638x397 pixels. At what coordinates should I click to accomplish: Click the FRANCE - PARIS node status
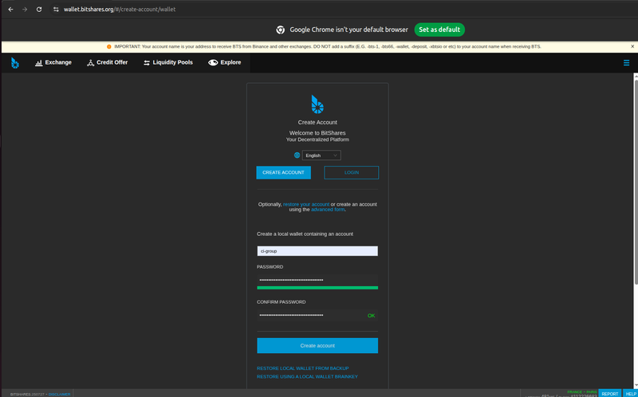pyautogui.click(x=582, y=391)
